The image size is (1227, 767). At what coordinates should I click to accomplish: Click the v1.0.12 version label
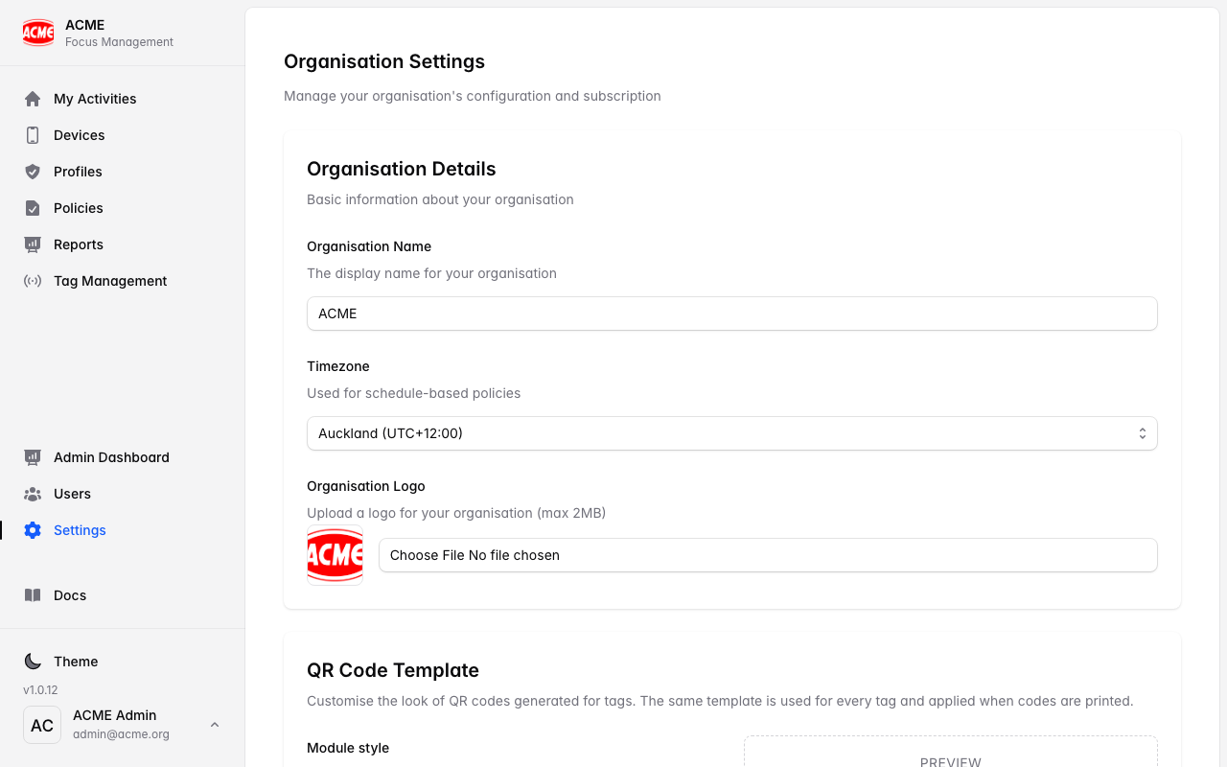[40, 690]
